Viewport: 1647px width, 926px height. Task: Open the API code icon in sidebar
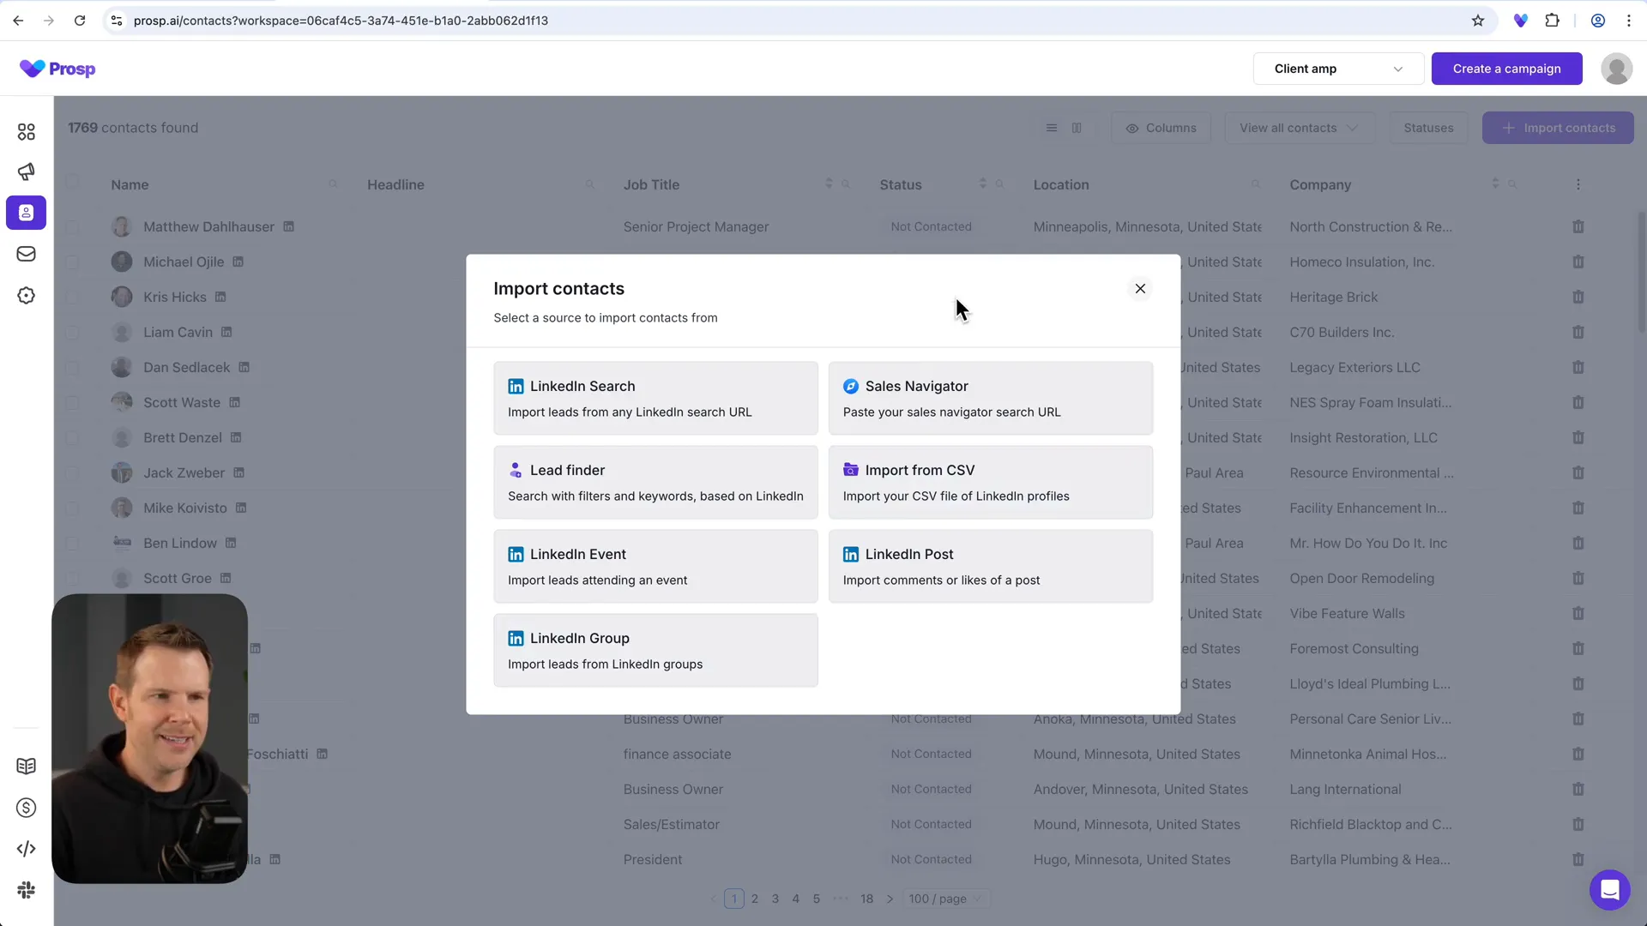(x=26, y=849)
